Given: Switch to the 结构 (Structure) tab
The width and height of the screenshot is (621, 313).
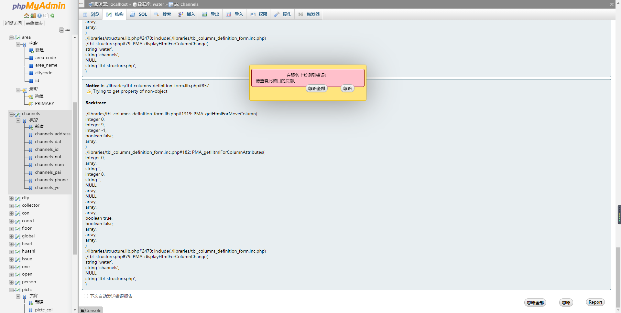Looking at the screenshot, I should pos(115,14).
